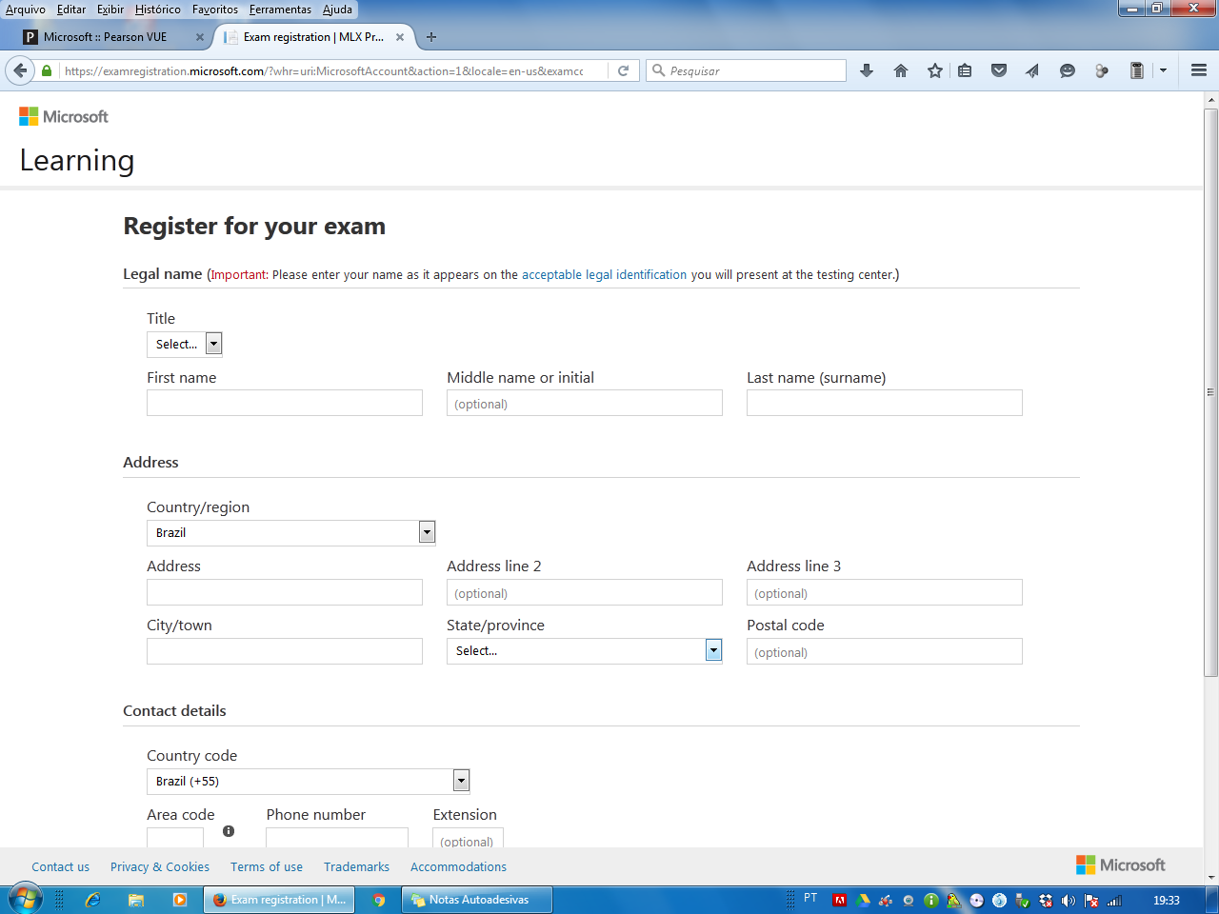Open a new tab with plus icon
The height and width of the screenshot is (914, 1219).
431,37
